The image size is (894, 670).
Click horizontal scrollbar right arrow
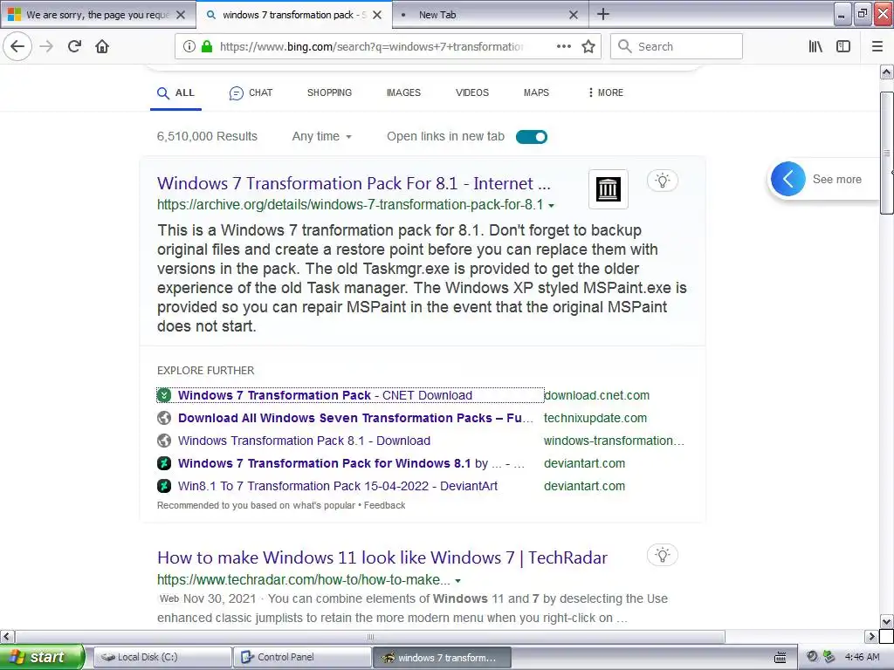[871, 636]
